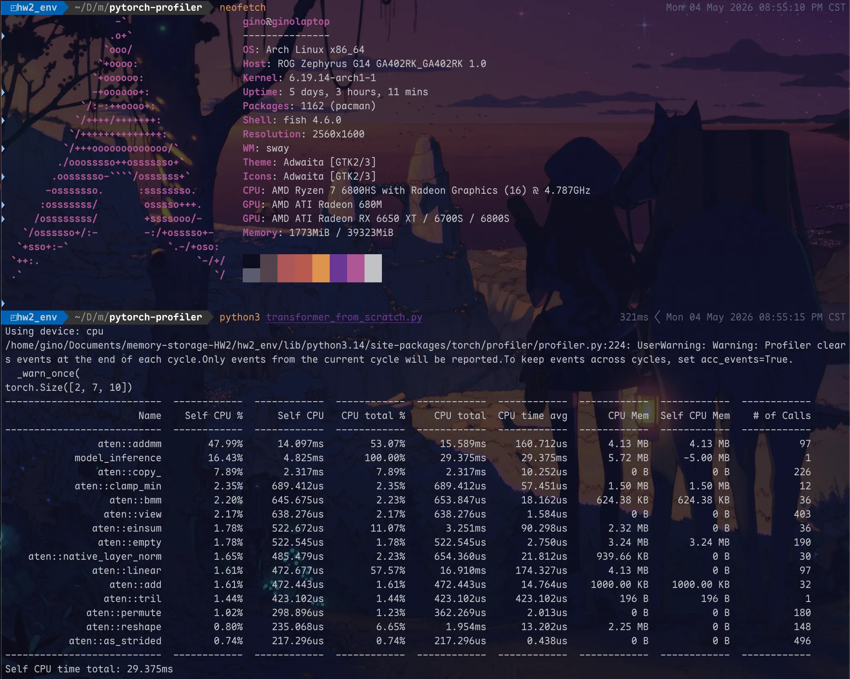Click the 100.00% value in the model_inference row

[x=385, y=458]
